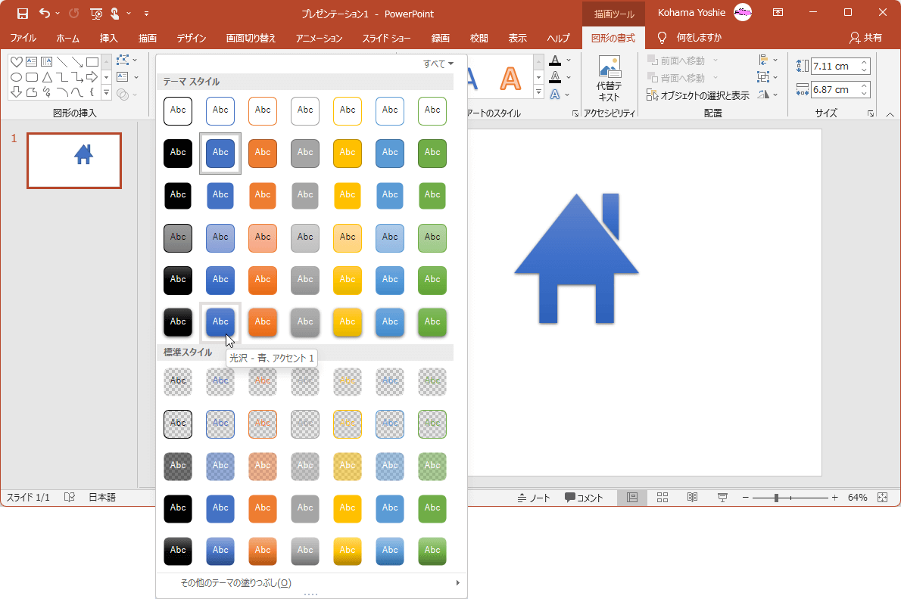Click the 共有 share button
Viewport: 901px width, 599px height.
click(865, 38)
